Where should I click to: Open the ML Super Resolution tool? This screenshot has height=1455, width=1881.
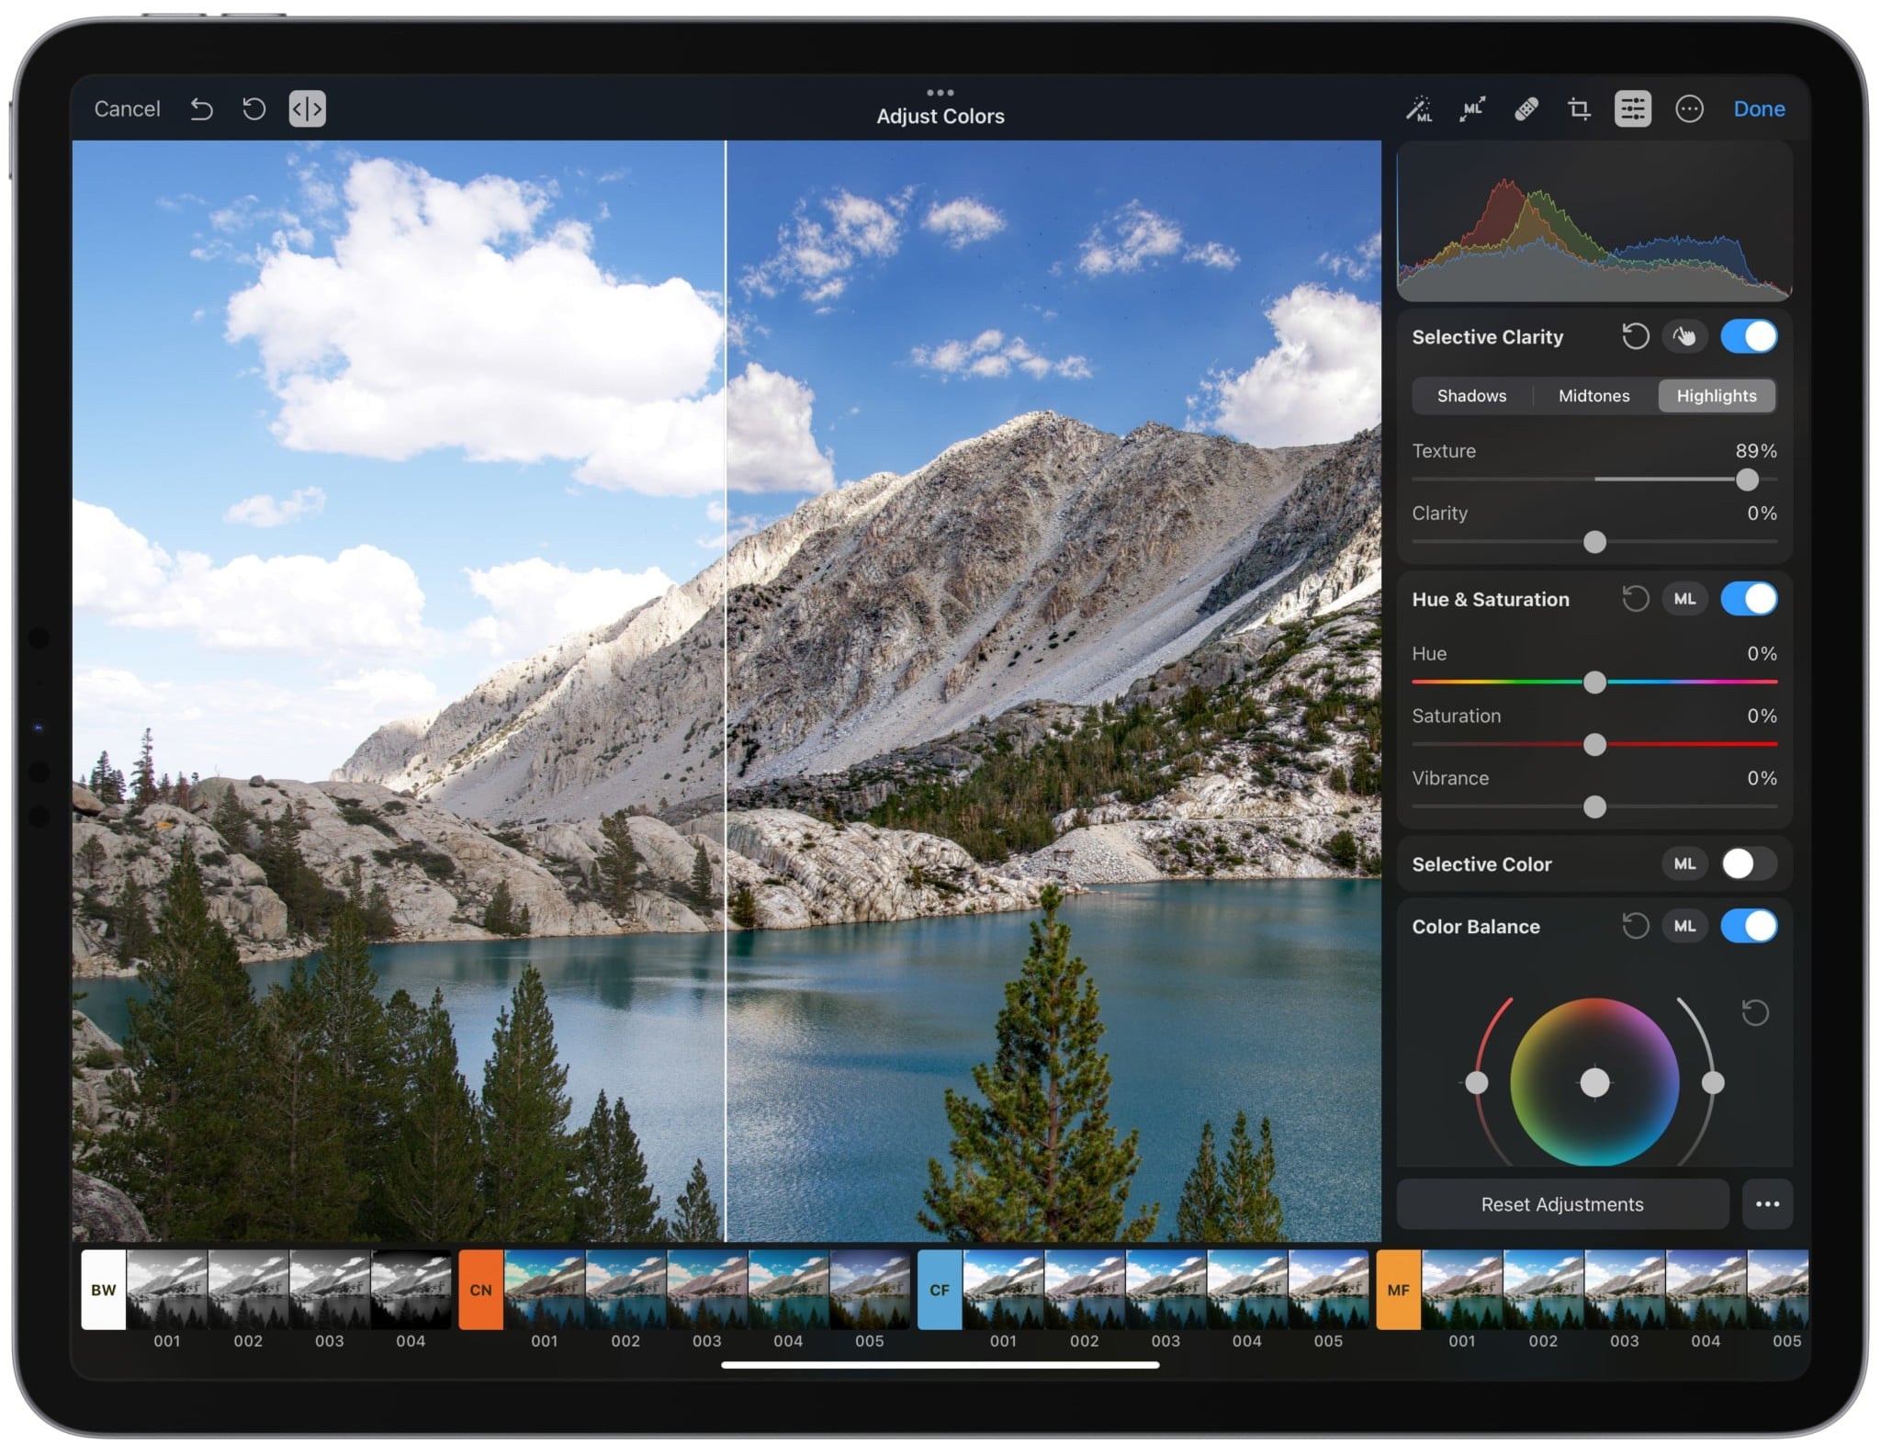pyautogui.click(x=1472, y=109)
